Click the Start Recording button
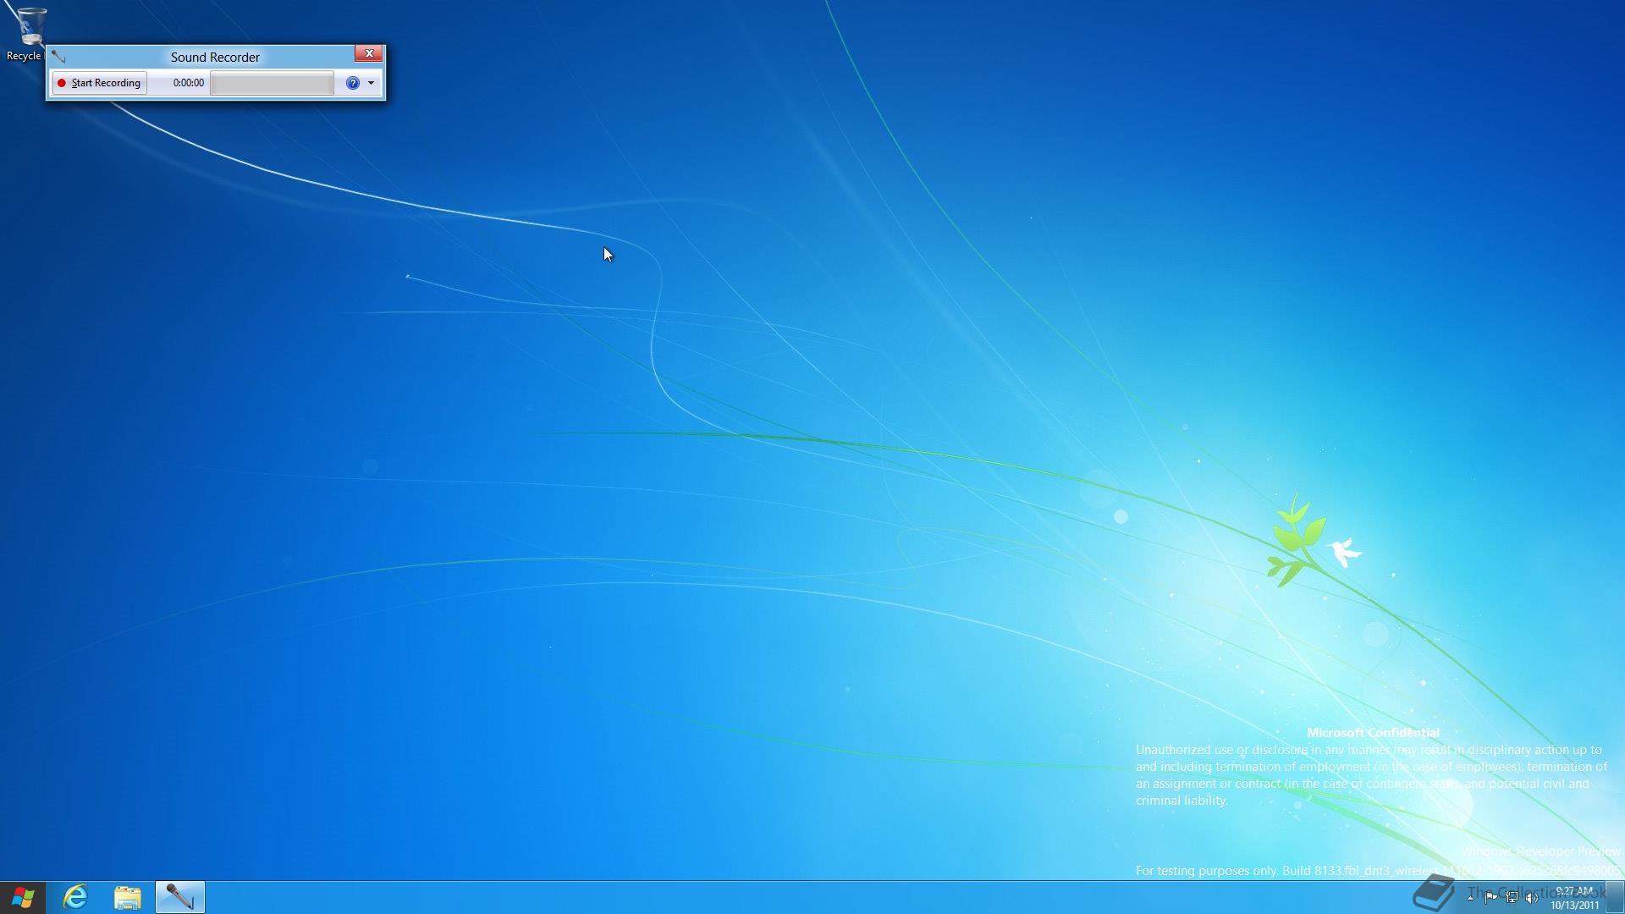1625x914 pixels. tap(100, 83)
